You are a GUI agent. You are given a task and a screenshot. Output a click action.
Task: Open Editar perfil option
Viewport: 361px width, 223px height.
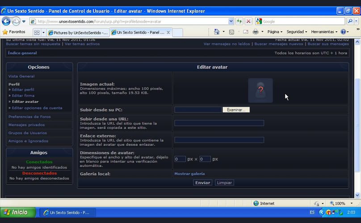(x=23, y=90)
